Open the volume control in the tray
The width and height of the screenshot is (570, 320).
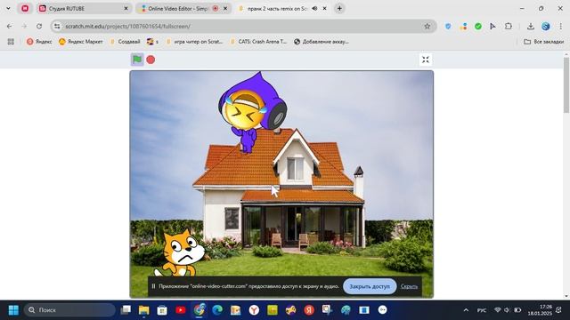pyautogui.click(x=507, y=310)
